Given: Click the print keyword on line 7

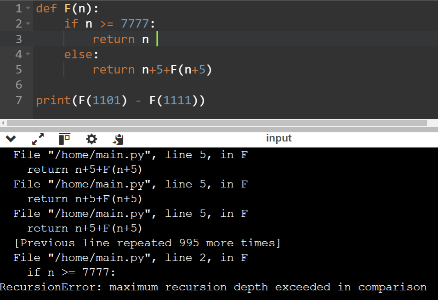Looking at the screenshot, I should point(53,100).
